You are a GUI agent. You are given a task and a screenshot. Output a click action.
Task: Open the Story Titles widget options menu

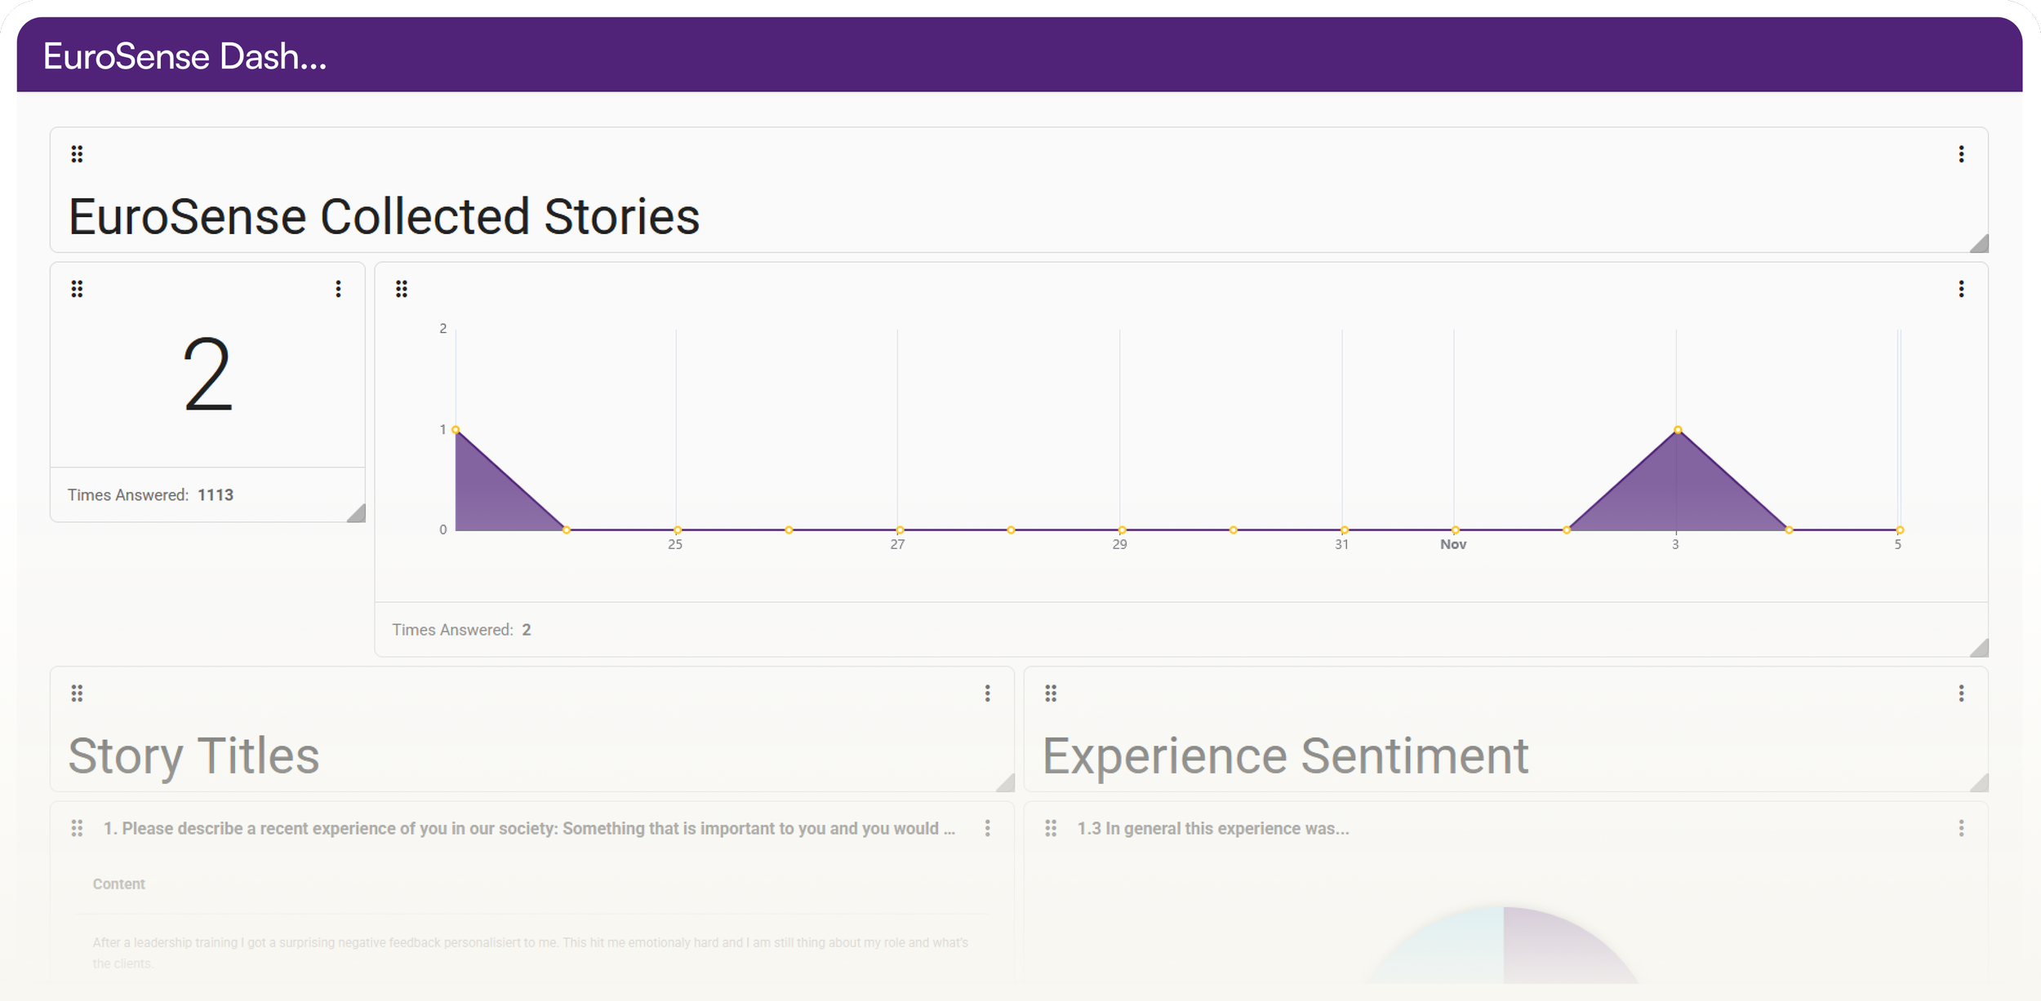(x=988, y=693)
